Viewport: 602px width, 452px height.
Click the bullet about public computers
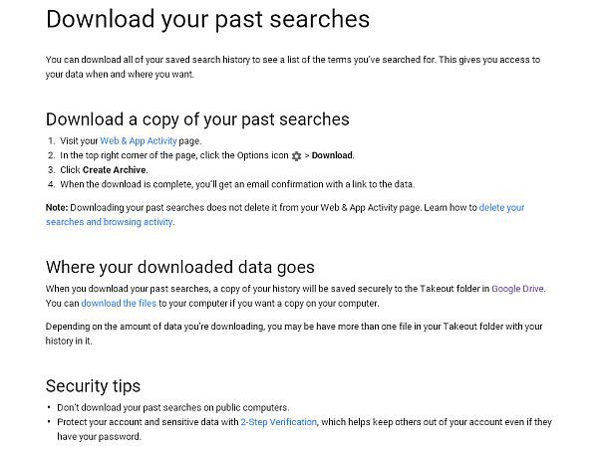(173, 407)
